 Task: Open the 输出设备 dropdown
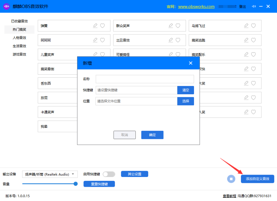click(x=50, y=174)
